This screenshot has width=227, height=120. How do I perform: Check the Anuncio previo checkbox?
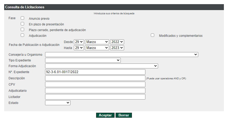pyautogui.click(x=22, y=18)
